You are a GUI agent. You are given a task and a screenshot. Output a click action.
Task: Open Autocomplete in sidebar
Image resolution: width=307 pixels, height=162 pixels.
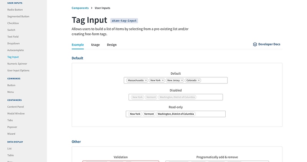15,50
